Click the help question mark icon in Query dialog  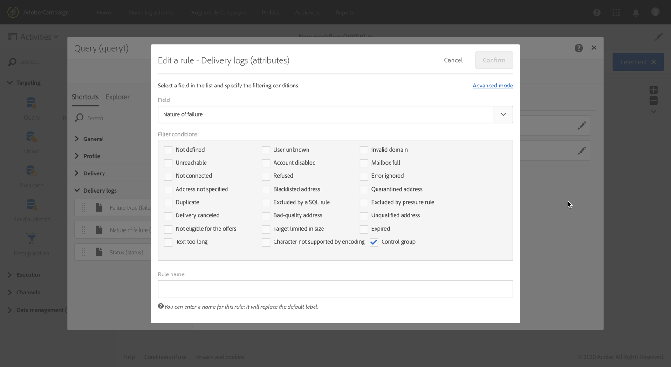pyautogui.click(x=579, y=48)
